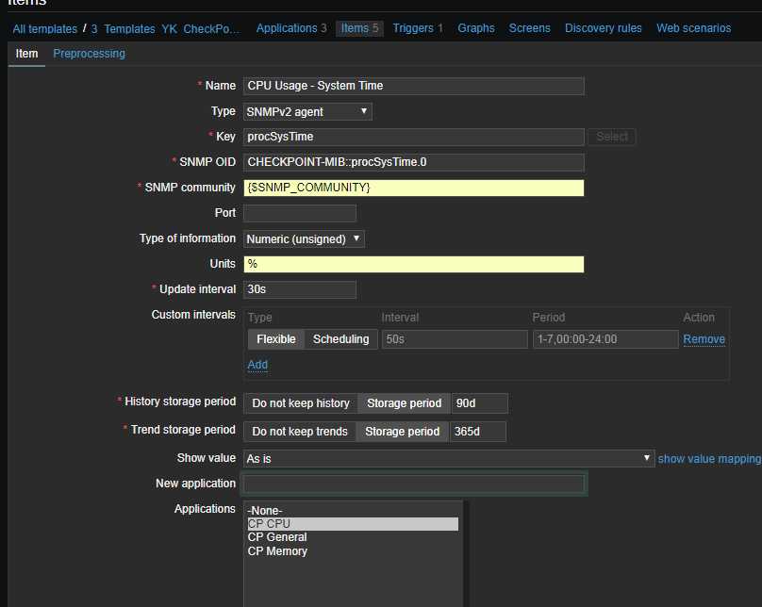Open the Graphs section
This screenshot has width=762, height=607.
click(476, 28)
